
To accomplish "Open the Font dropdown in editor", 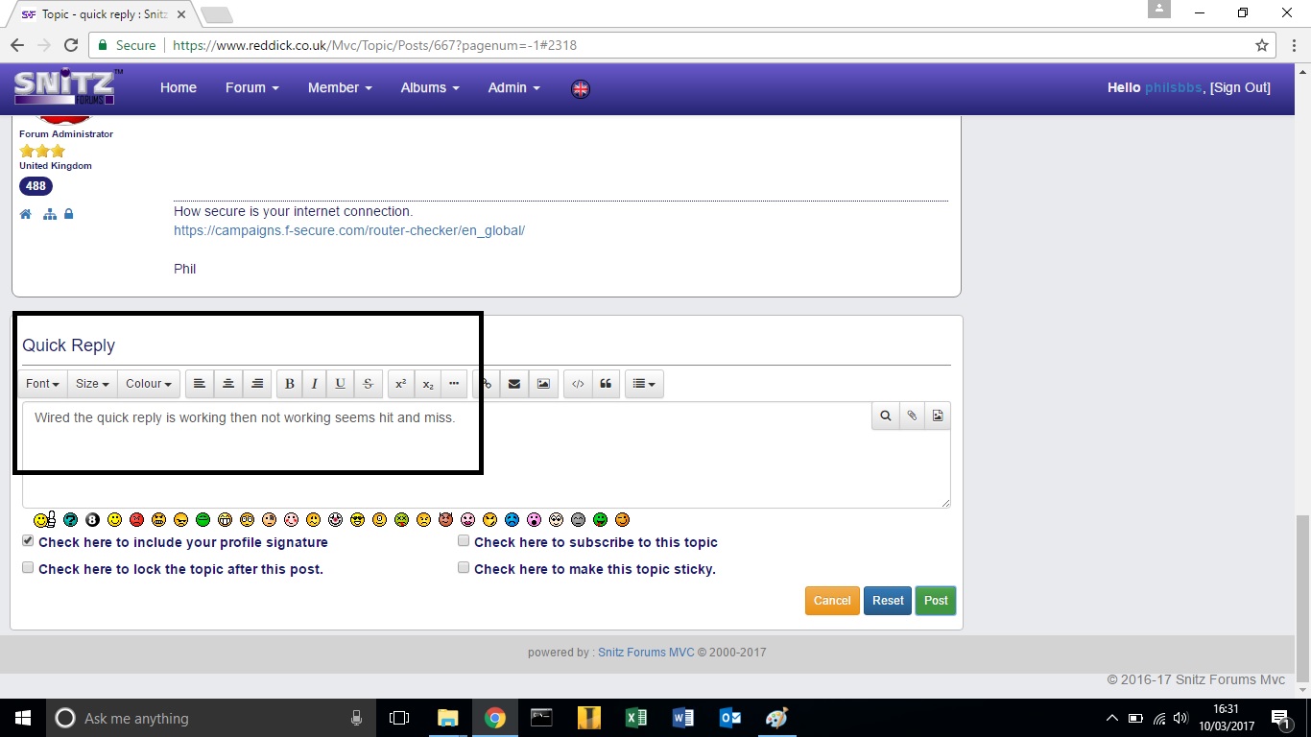I will (42, 384).
